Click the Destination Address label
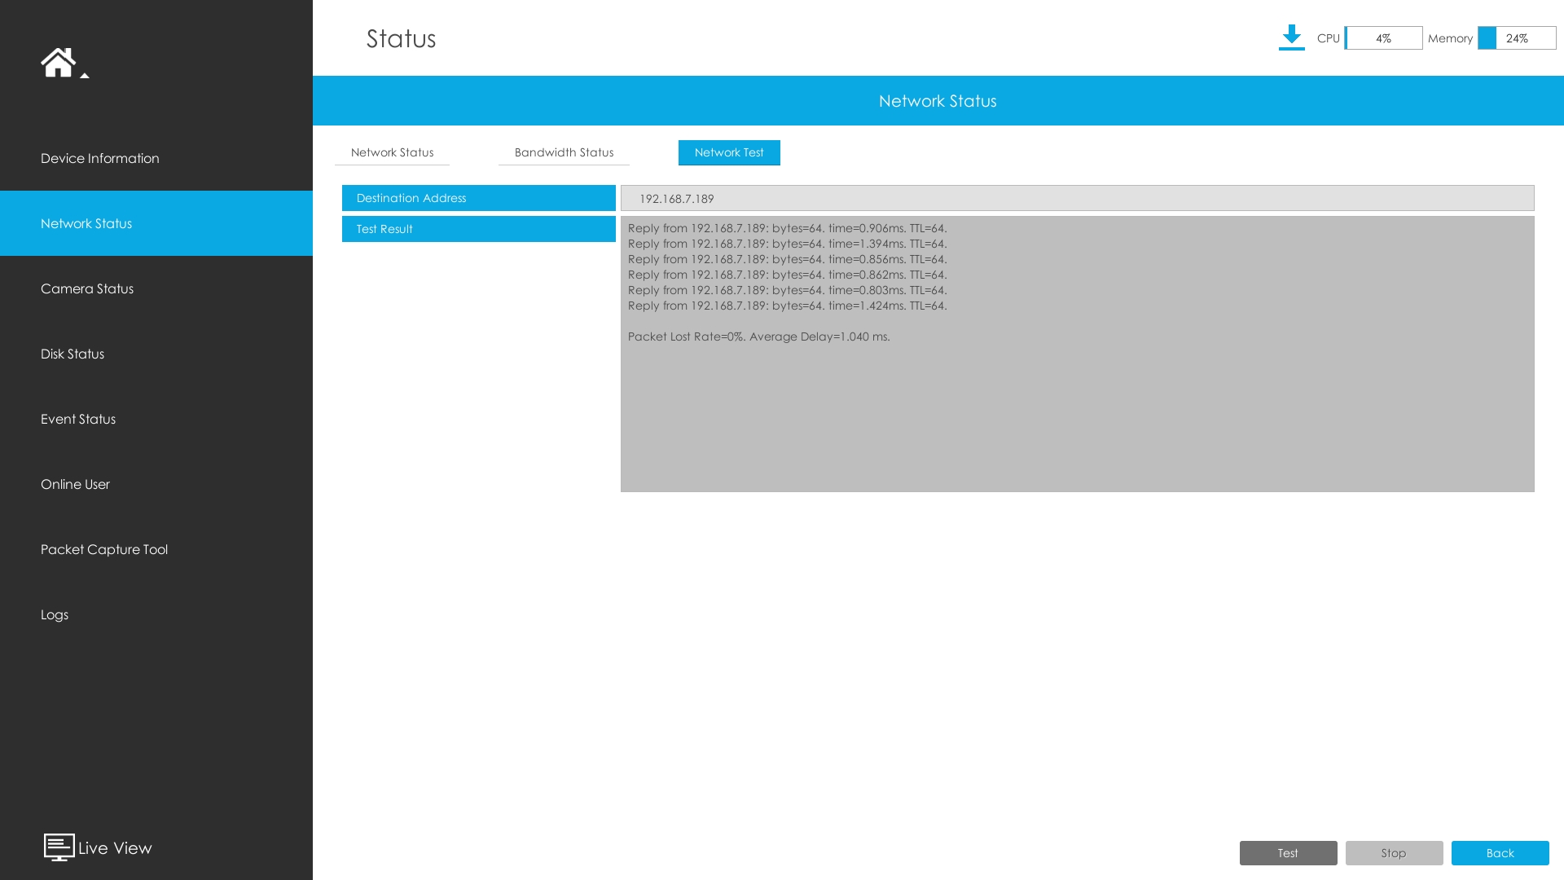This screenshot has height=880, width=1564. click(x=479, y=198)
